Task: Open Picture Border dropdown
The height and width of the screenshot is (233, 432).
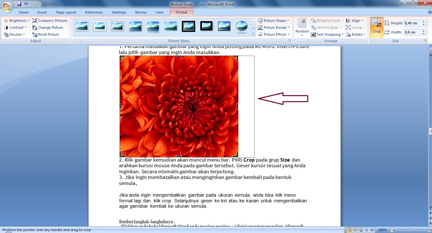Action: click(x=274, y=28)
